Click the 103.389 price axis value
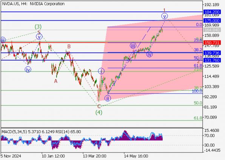Image resolution: width=225 pixels, height=160 pixels. coord(212,87)
